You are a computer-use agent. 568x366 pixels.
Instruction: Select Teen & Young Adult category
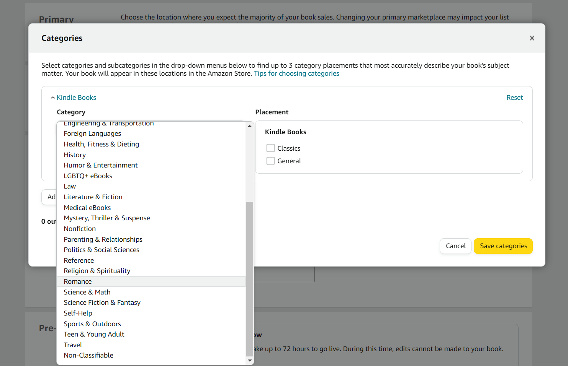94,334
